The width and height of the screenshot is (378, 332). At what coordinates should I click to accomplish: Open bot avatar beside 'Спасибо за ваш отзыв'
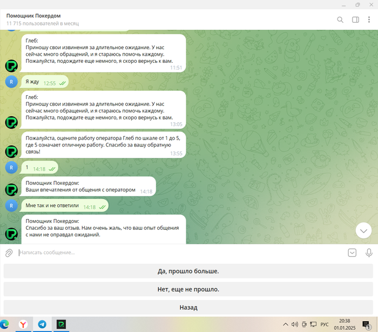pos(11,234)
